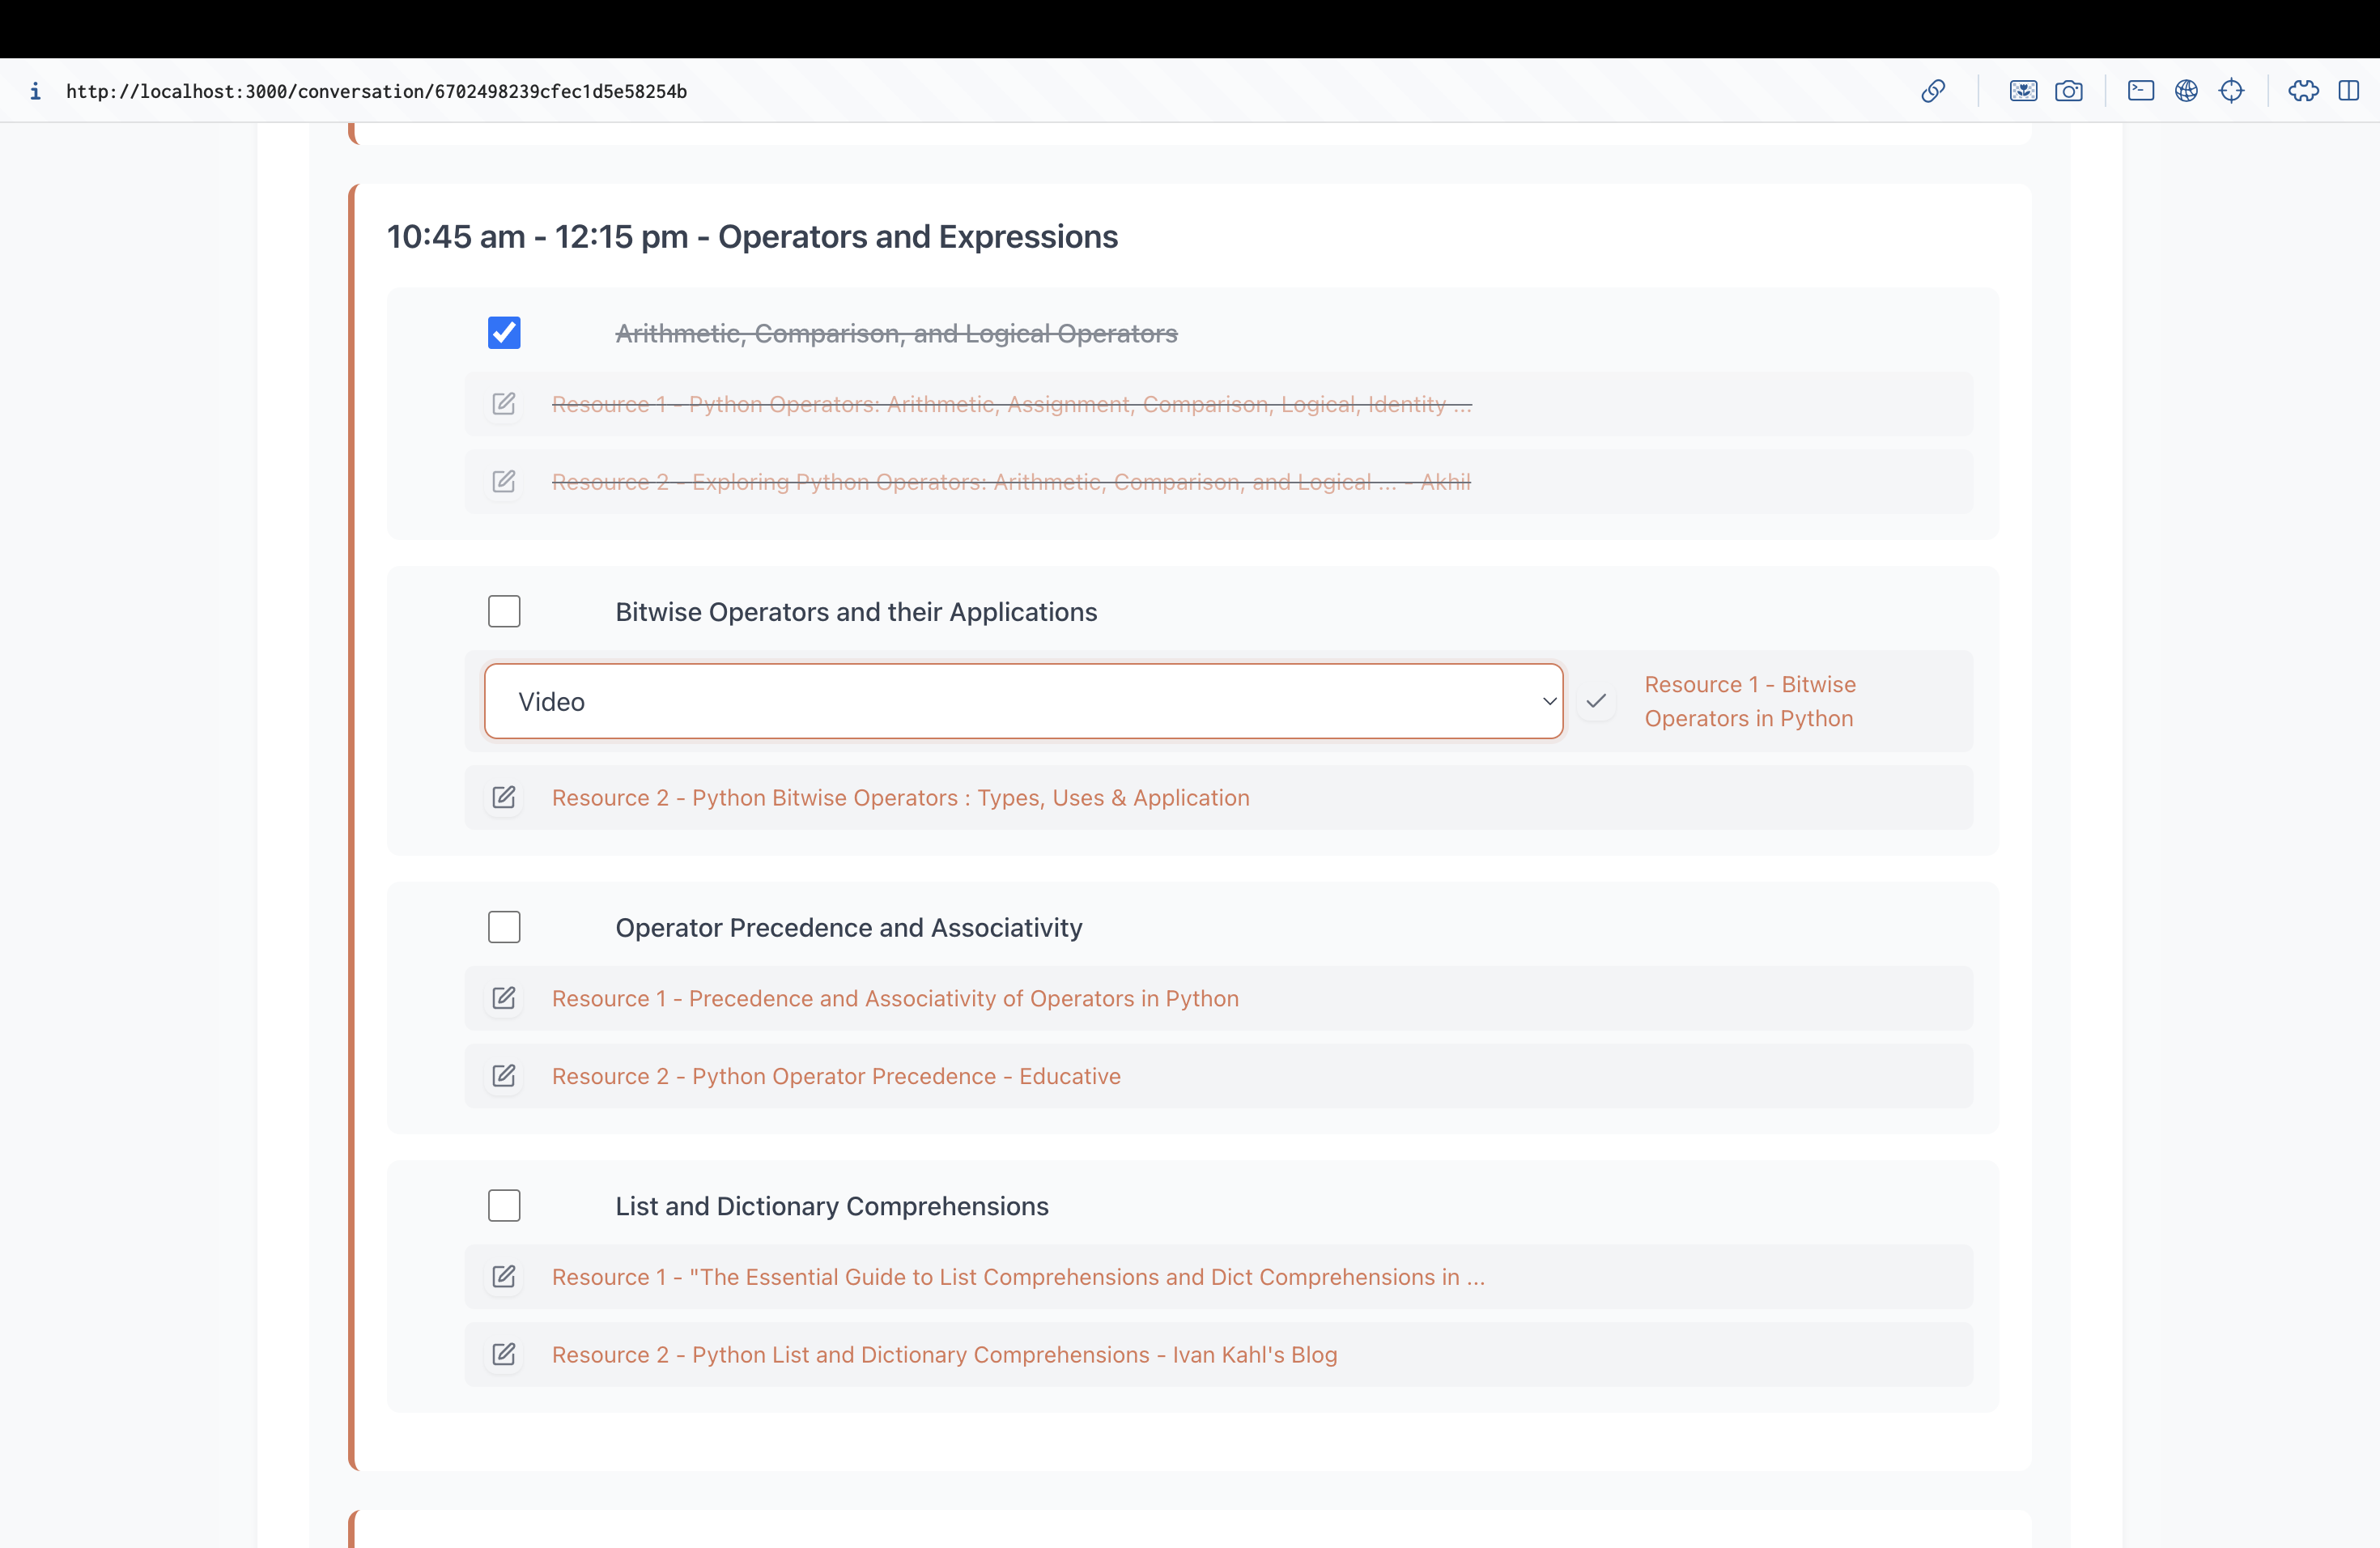Toggle the split panel view icon

point(2348,91)
